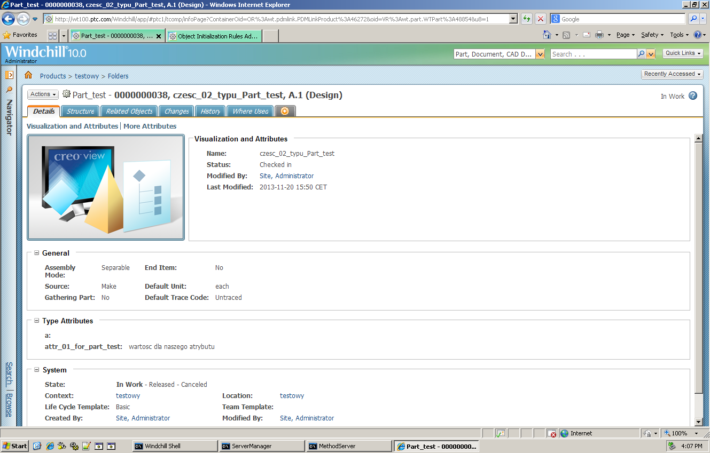This screenshot has width=710, height=453.
Task: Click Internet Explorer quick launch icon
Action: (50, 446)
